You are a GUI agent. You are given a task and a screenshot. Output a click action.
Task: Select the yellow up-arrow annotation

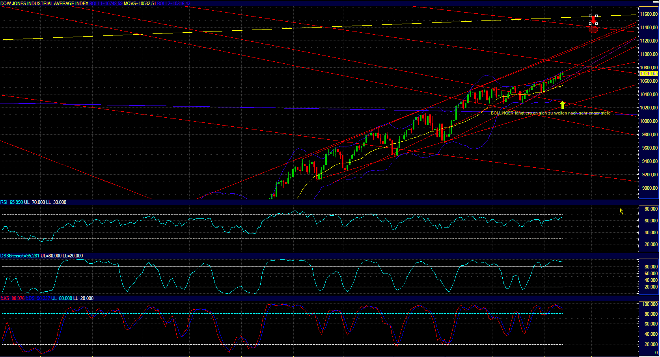pos(563,105)
